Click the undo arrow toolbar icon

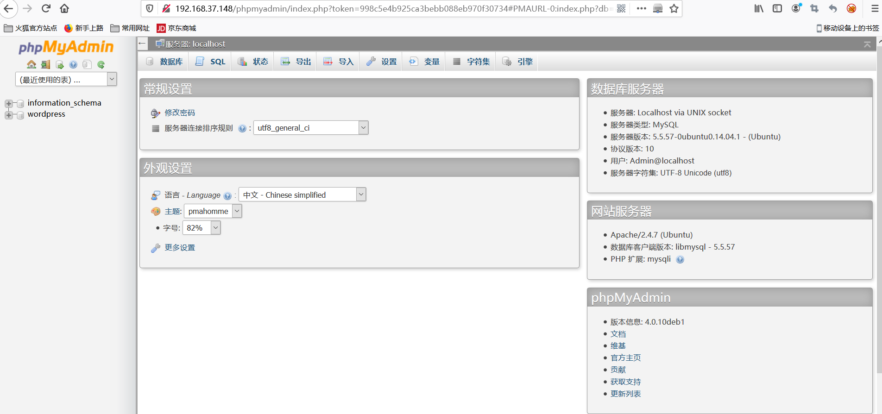pyautogui.click(x=833, y=8)
